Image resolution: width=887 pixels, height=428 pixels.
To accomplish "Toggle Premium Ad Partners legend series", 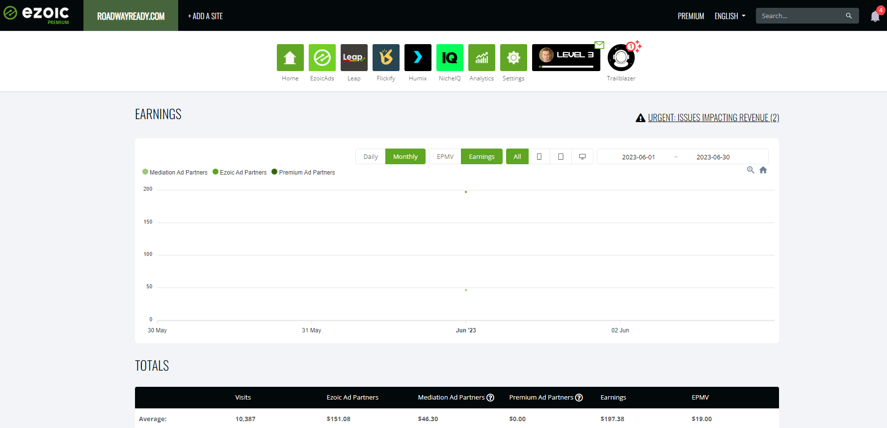I will coord(303,172).
